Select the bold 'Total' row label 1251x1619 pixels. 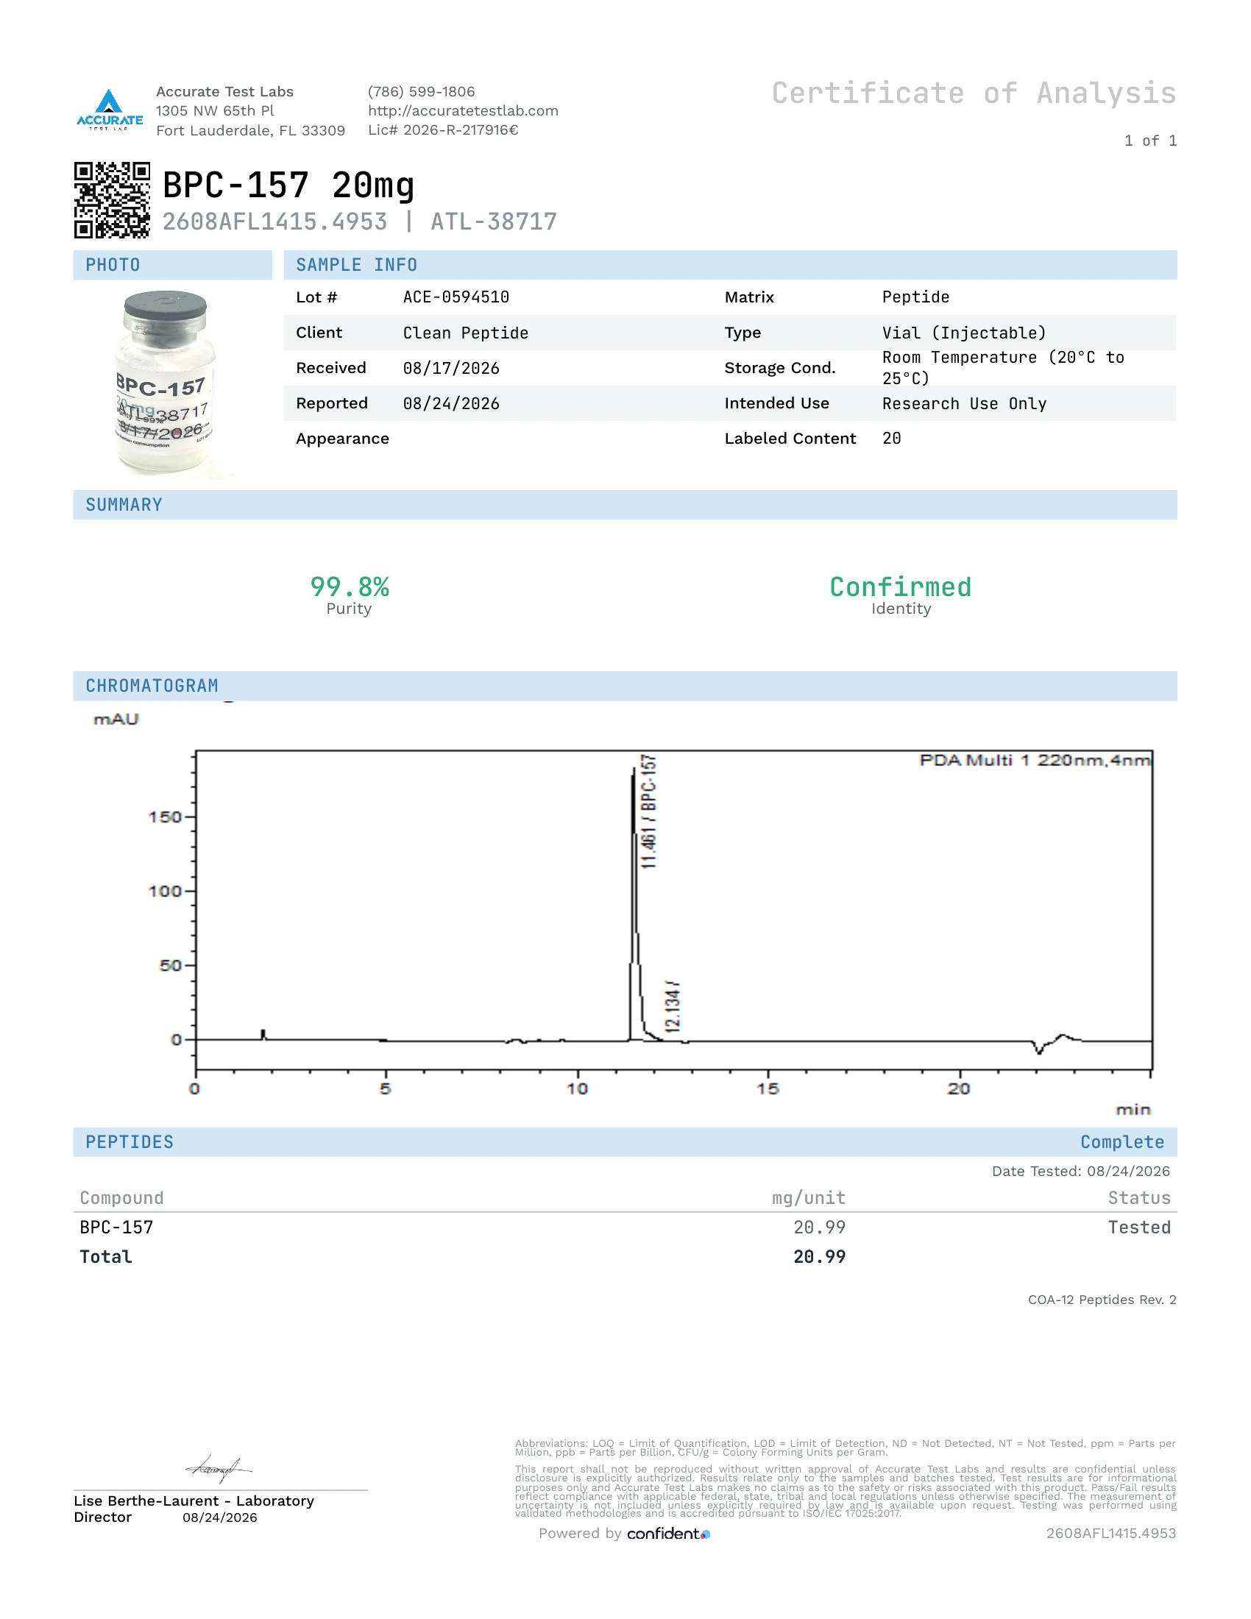coord(106,1256)
